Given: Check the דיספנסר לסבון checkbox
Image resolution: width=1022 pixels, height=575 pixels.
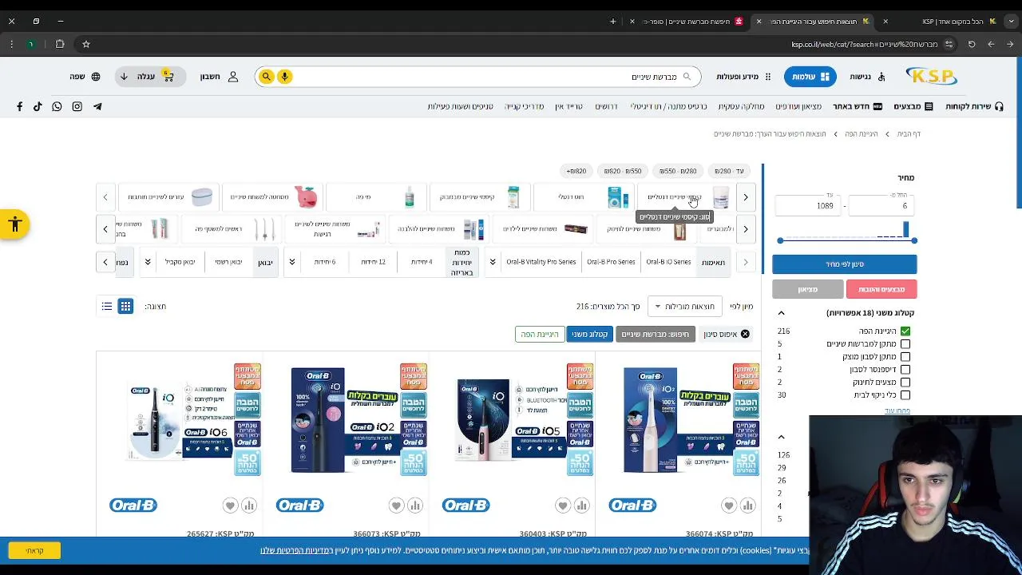Looking at the screenshot, I should pyautogui.click(x=905, y=369).
